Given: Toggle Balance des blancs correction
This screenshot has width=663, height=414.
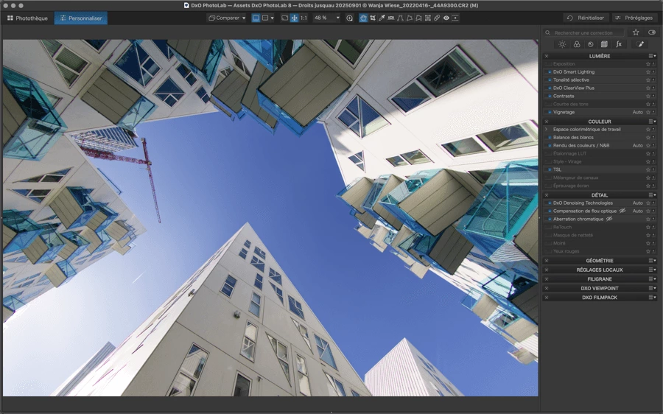Looking at the screenshot, I should pyautogui.click(x=550, y=138).
